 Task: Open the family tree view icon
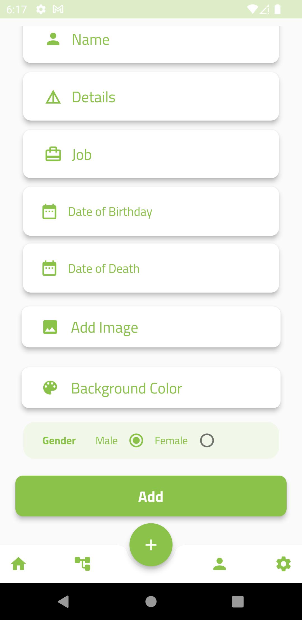pos(82,564)
